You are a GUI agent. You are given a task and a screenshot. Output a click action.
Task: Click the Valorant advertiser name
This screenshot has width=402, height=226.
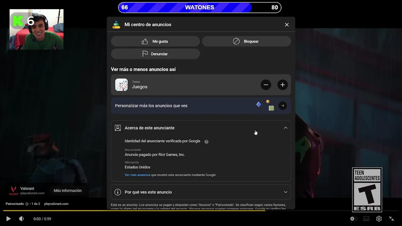27,189
